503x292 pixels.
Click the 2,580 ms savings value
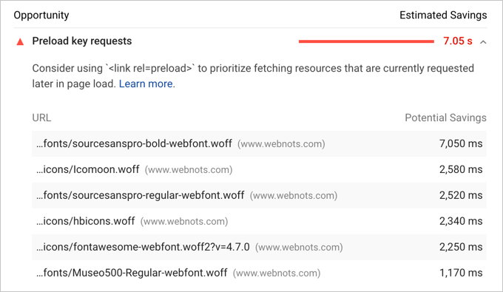click(x=461, y=169)
